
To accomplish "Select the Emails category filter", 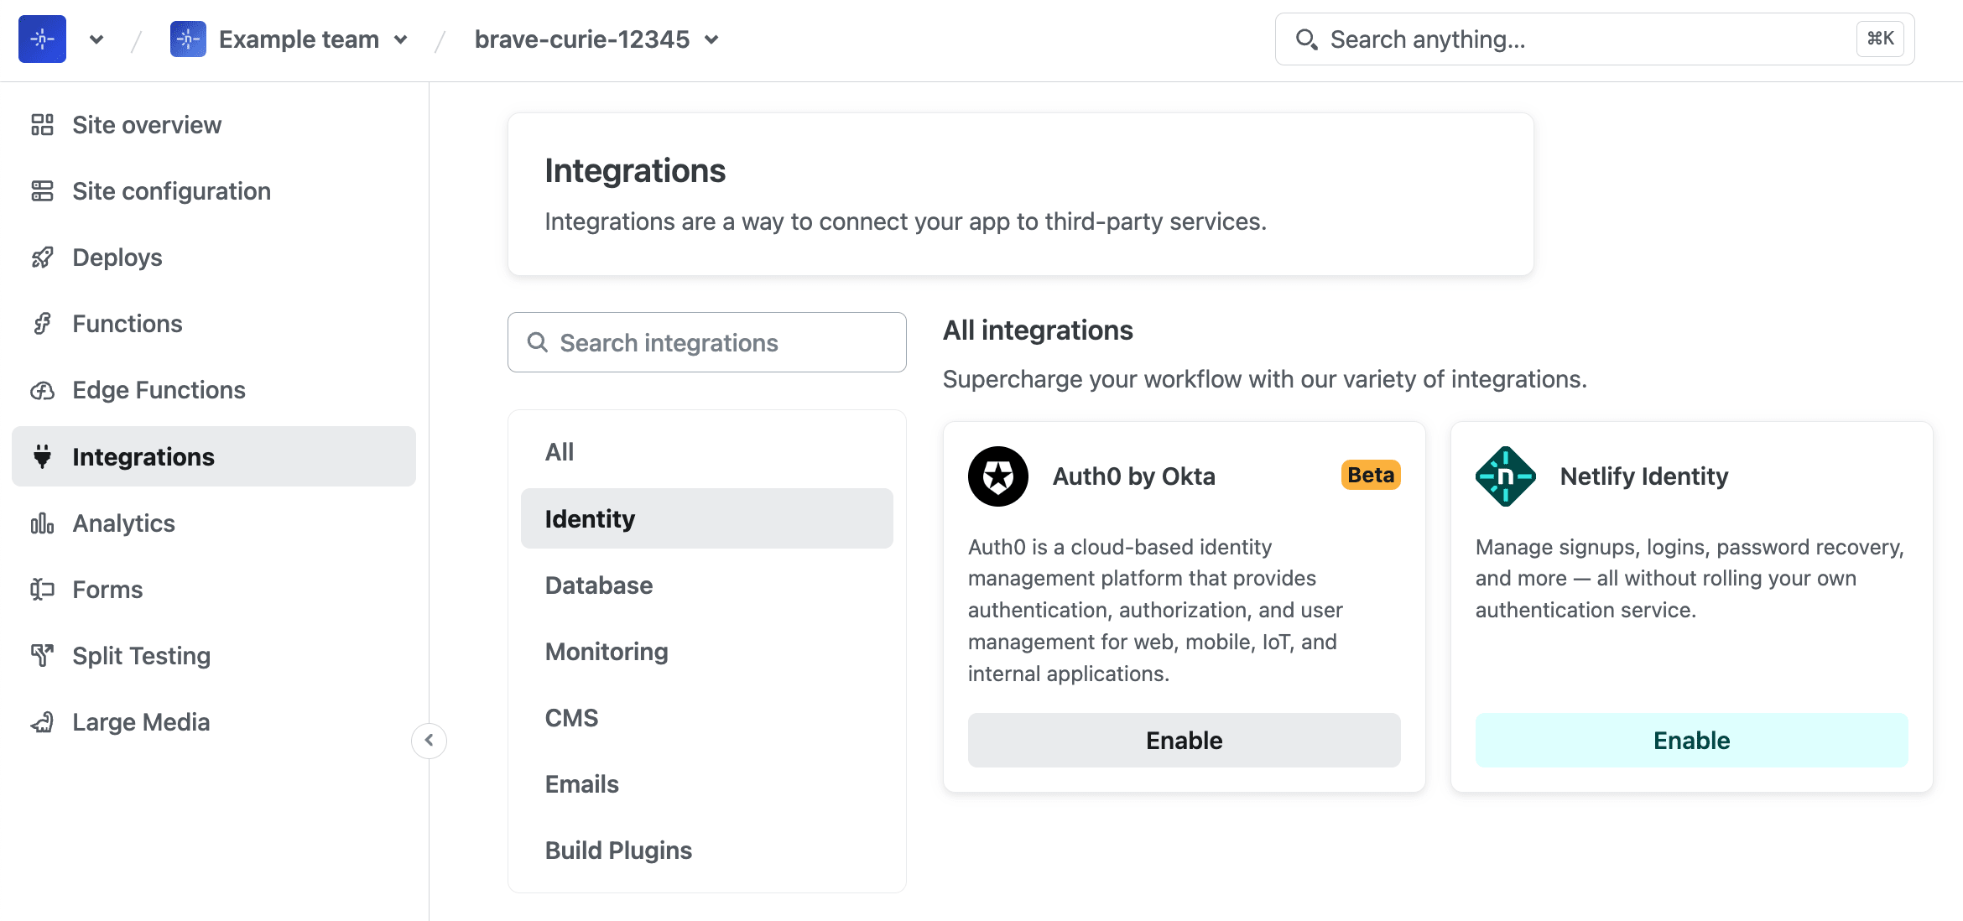I will pyautogui.click(x=581, y=783).
